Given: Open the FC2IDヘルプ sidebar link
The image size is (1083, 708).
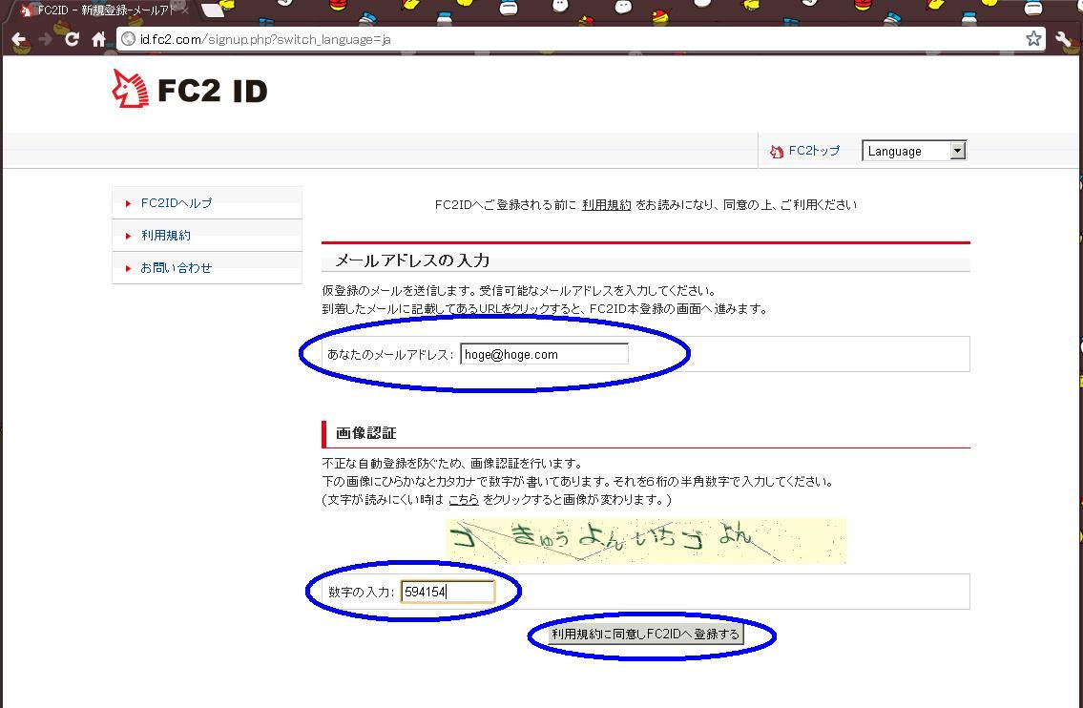Looking at the screenshot, I should click(x=177, y=203).
